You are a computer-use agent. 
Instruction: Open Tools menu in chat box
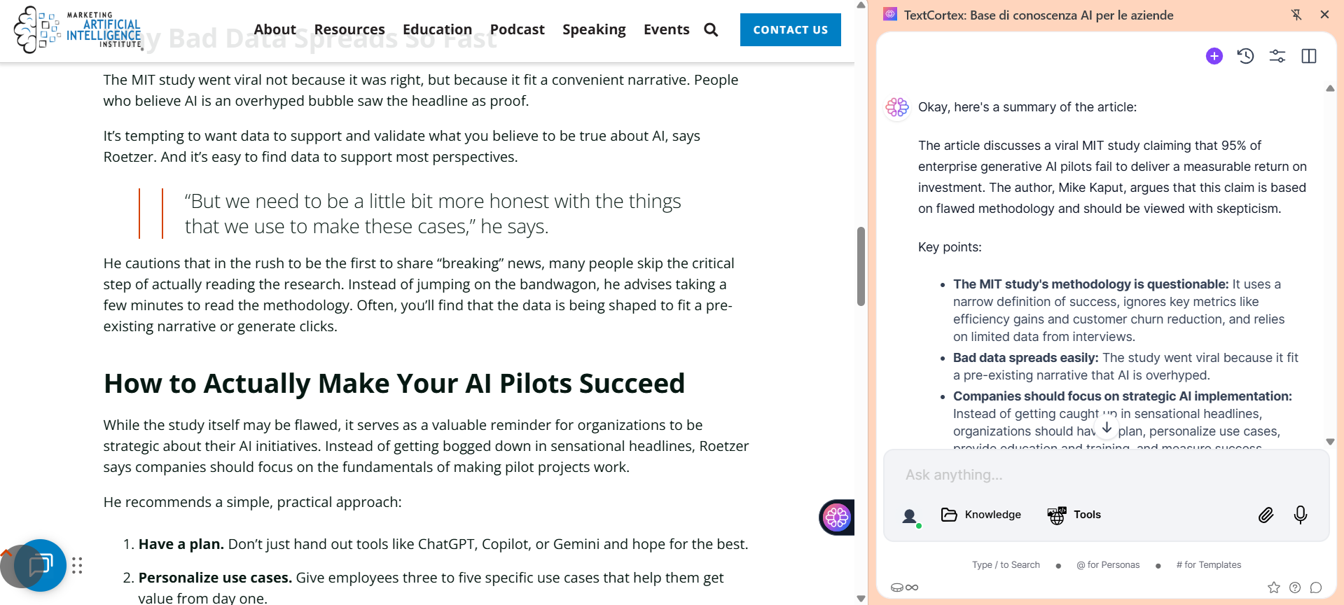click(x=1074, y=515)
